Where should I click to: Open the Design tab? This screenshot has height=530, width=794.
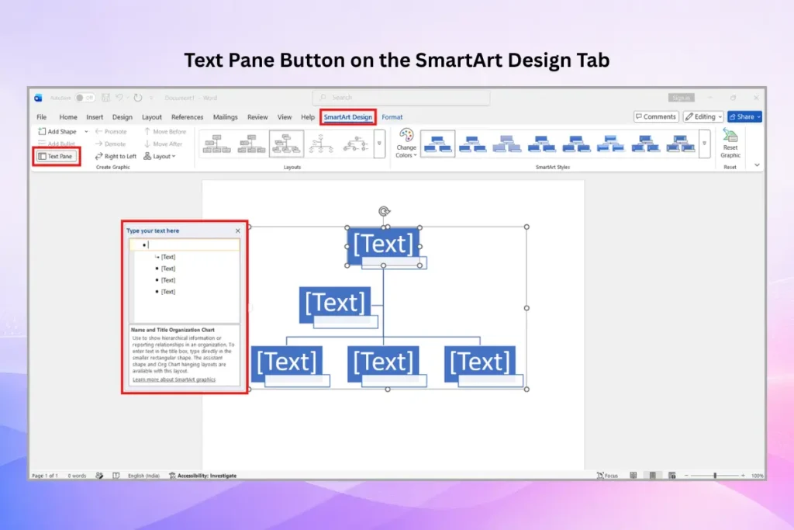[x=122, y=117]
